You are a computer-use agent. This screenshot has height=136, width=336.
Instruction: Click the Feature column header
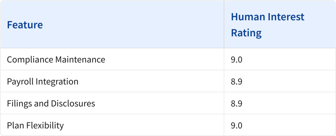[x=112, y=24]
